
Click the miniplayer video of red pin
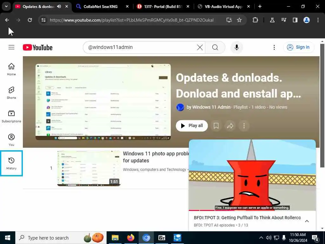252,175
